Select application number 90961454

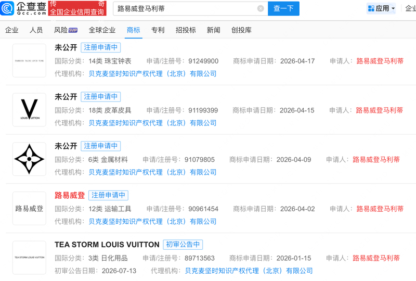click(203, 209)
